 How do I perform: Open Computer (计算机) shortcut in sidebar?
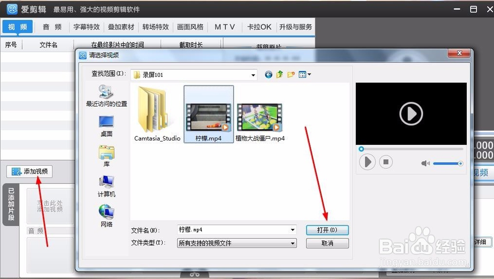pos(107,186)
